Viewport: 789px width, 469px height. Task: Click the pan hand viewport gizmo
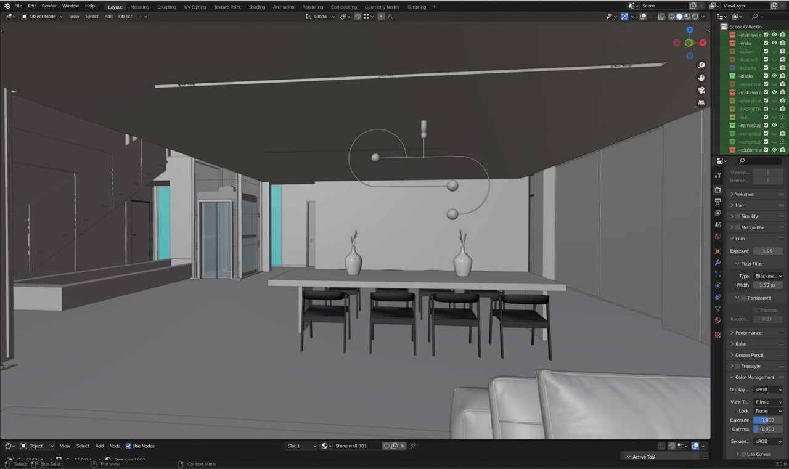[x=701, y=78]
